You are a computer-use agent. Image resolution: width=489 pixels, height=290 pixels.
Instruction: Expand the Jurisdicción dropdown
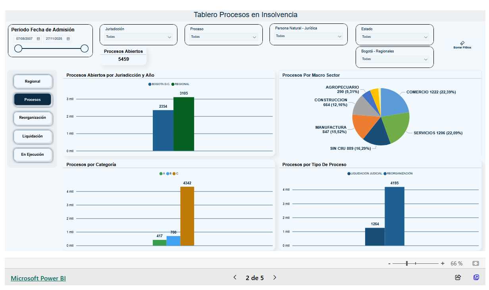139,37
